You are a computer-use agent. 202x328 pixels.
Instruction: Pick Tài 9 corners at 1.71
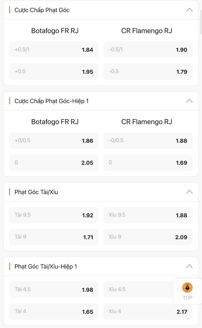click(x=54, y=237)
